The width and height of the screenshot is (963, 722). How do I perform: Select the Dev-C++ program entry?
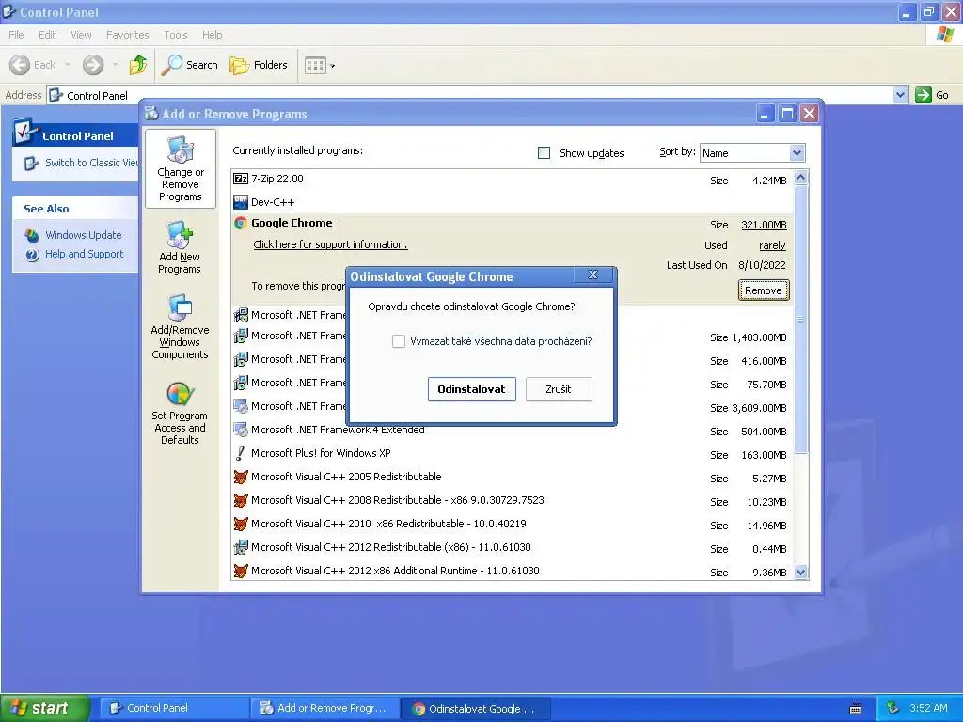point(513,202)
